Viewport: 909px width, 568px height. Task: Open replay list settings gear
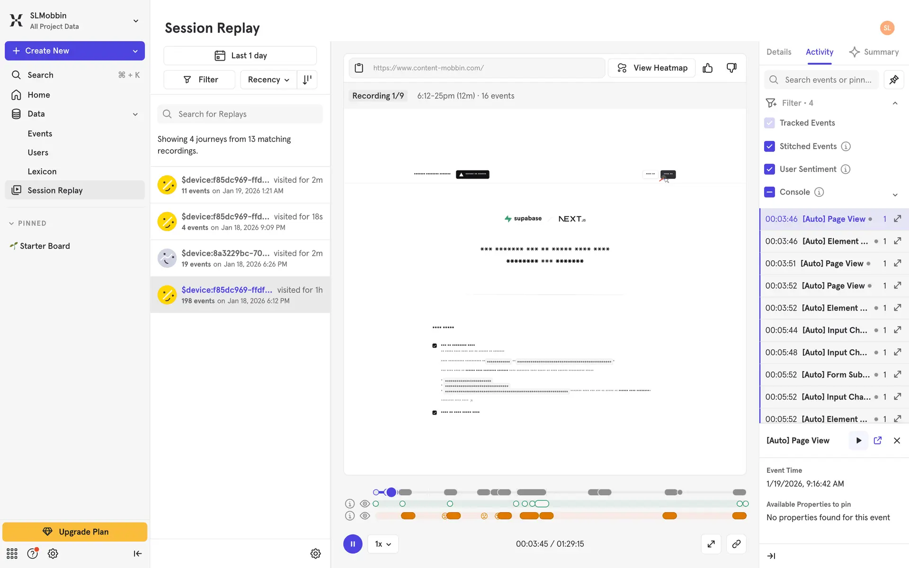(x=315, y=553)
